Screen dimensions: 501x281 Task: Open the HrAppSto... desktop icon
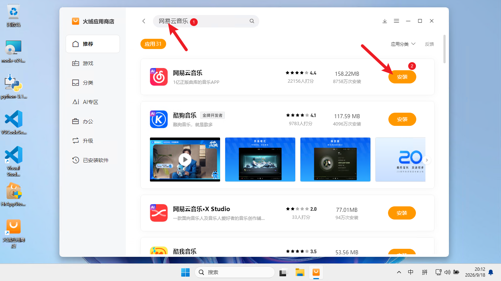tap(14, 195)
